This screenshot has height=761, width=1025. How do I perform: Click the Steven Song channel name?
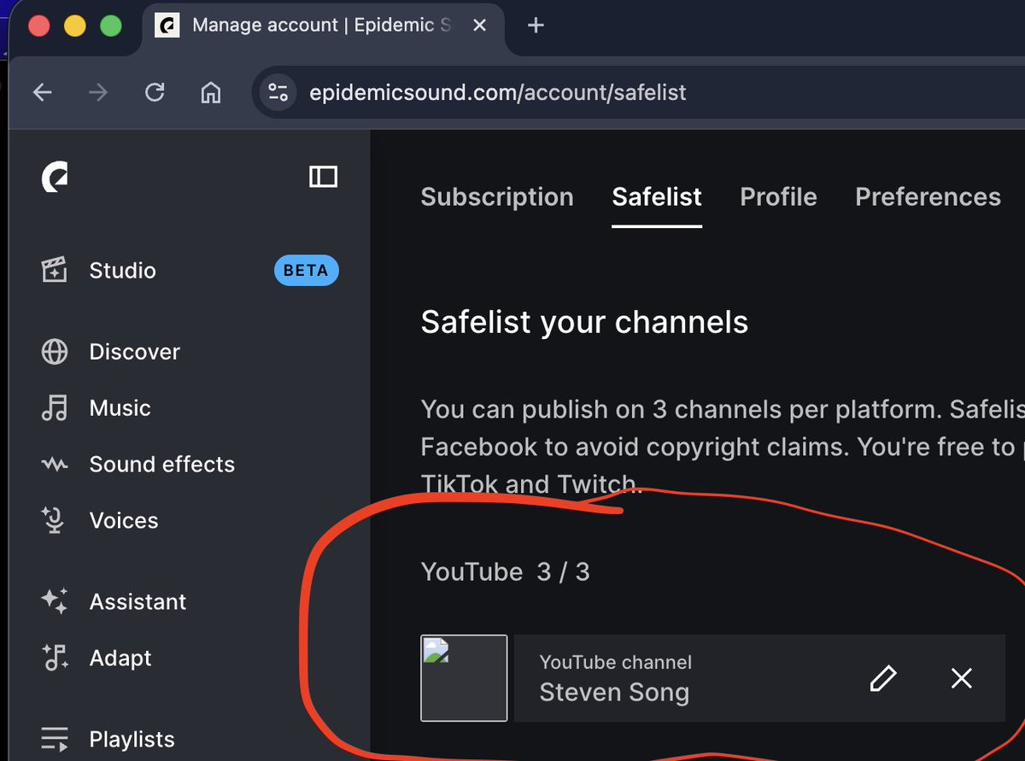tap(614, 693)
